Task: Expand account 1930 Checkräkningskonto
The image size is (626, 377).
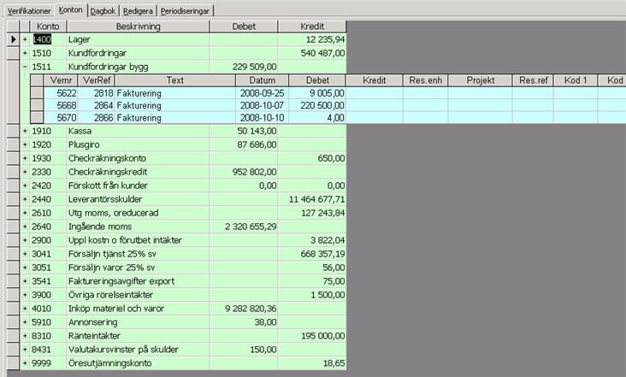Action: click(25, 158)
